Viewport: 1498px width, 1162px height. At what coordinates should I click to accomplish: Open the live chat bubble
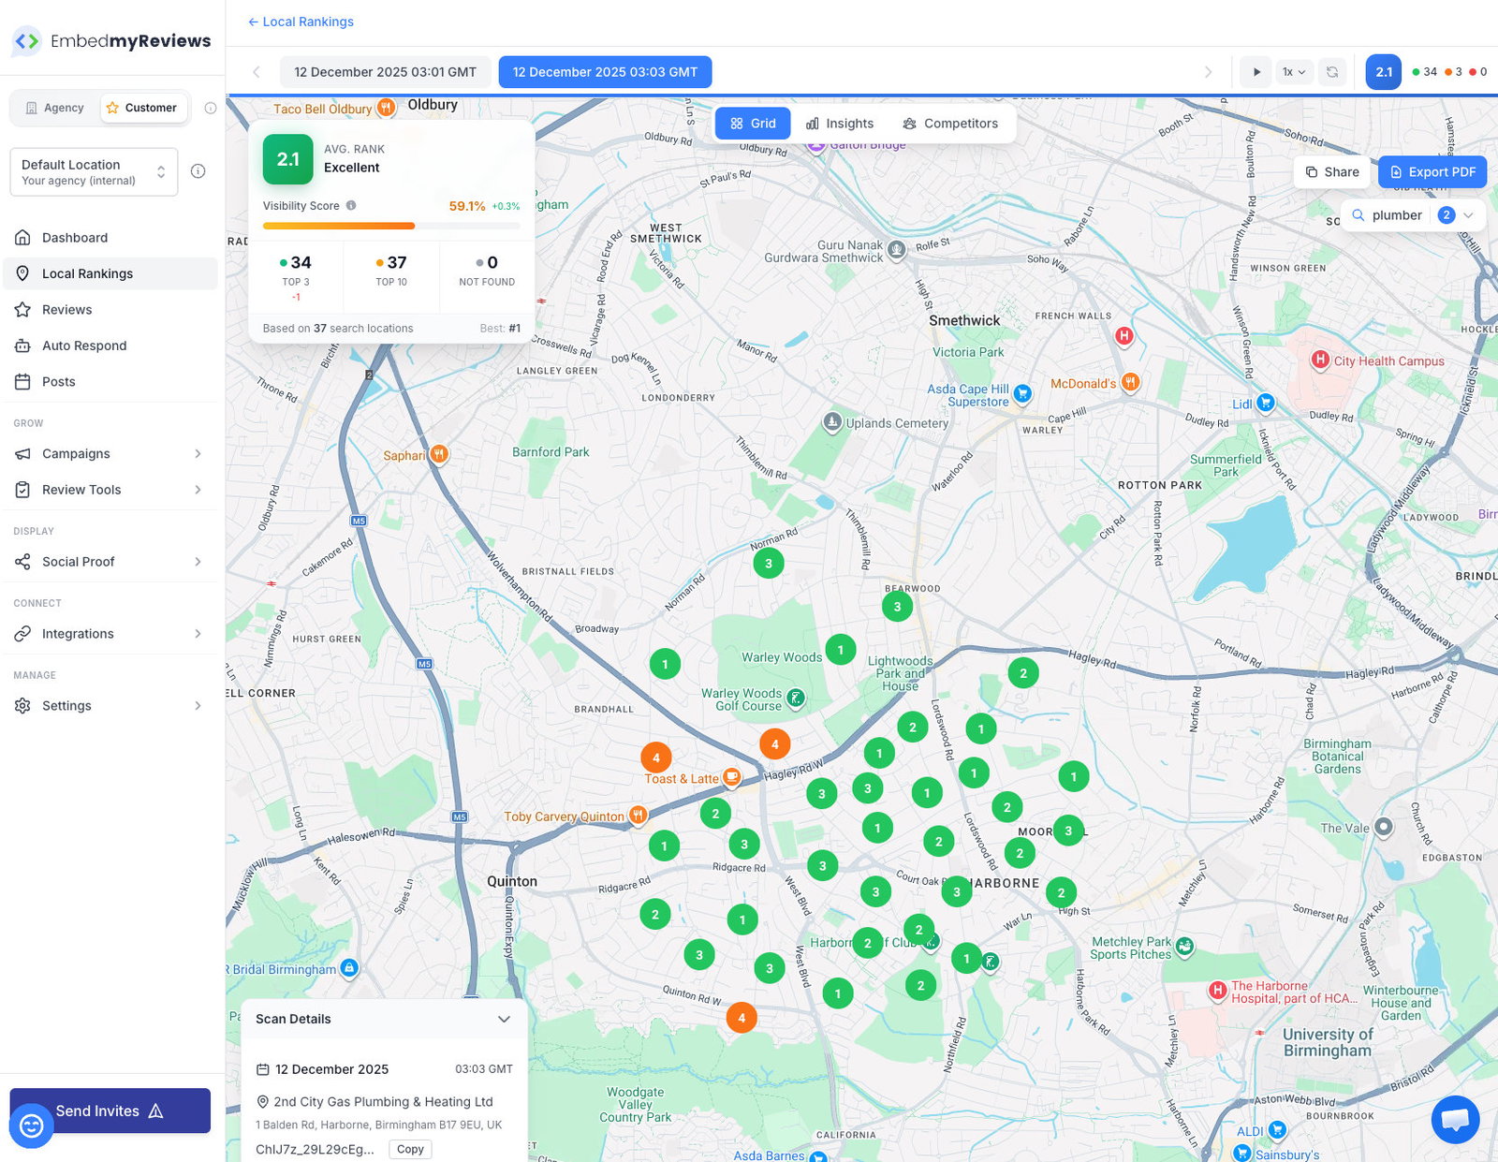pyautogui.click(x=1456, y=1119)
